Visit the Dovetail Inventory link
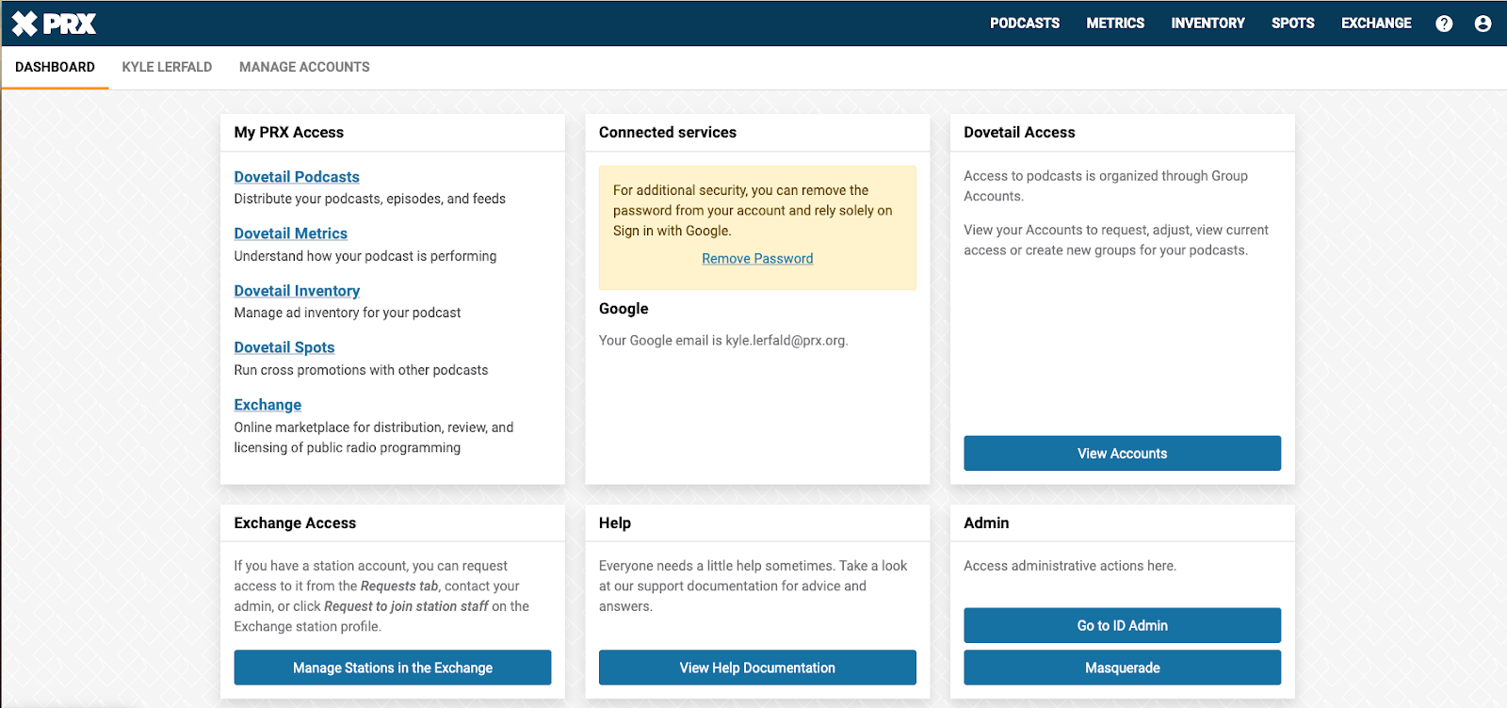The image size is (1507, 708). click(297, 291)
